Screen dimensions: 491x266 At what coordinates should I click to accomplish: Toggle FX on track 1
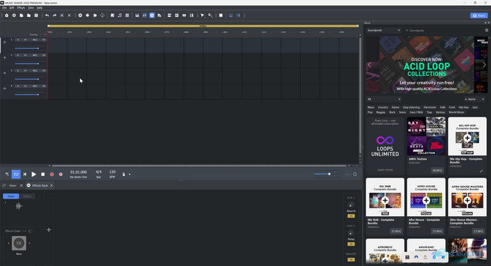(43, 40)
